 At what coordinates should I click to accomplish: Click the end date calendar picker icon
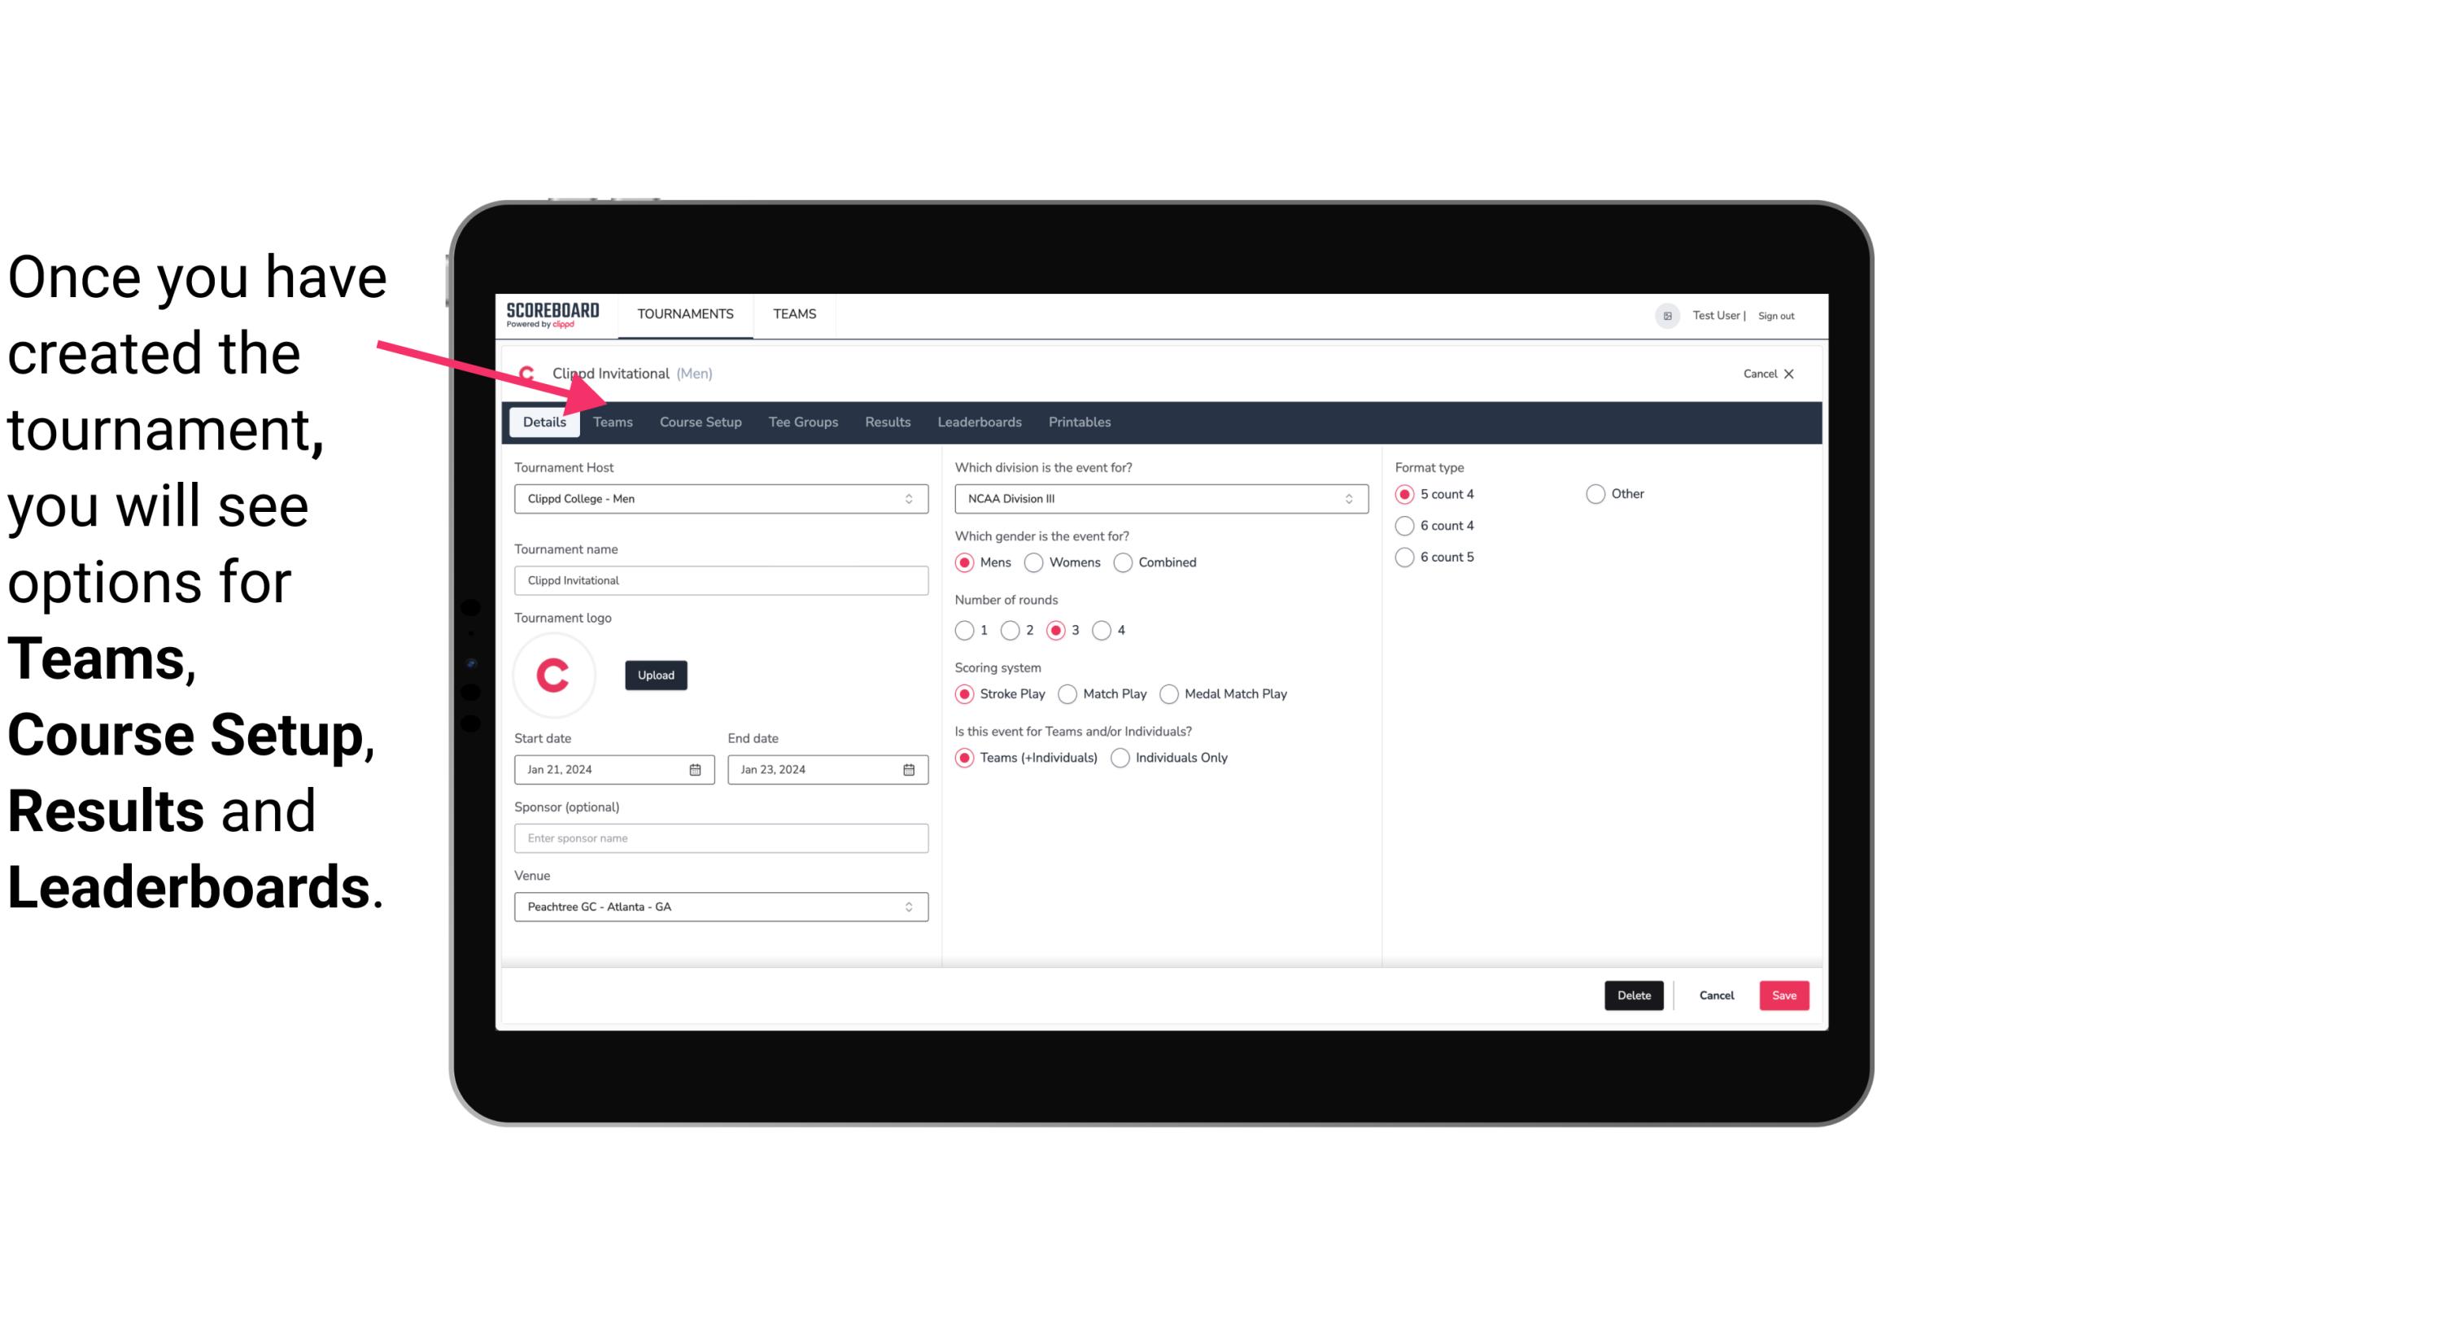coord(910,768)
